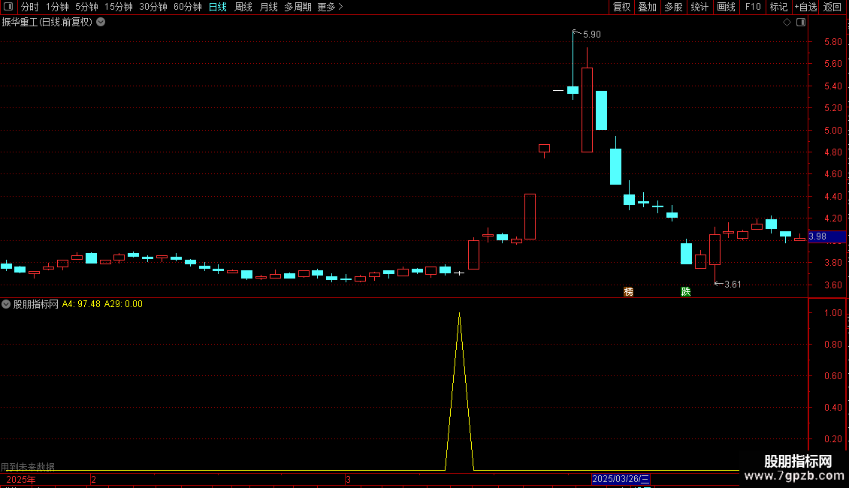The height and width of the screenshot is (488, 849).
Task: Click month 3 marker on time axis
Action: pos(348,479)
